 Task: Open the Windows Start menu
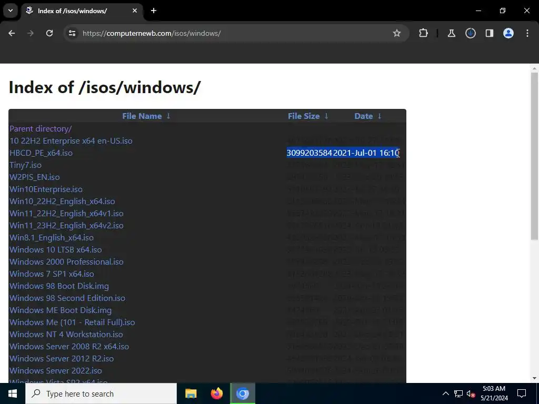13,393
